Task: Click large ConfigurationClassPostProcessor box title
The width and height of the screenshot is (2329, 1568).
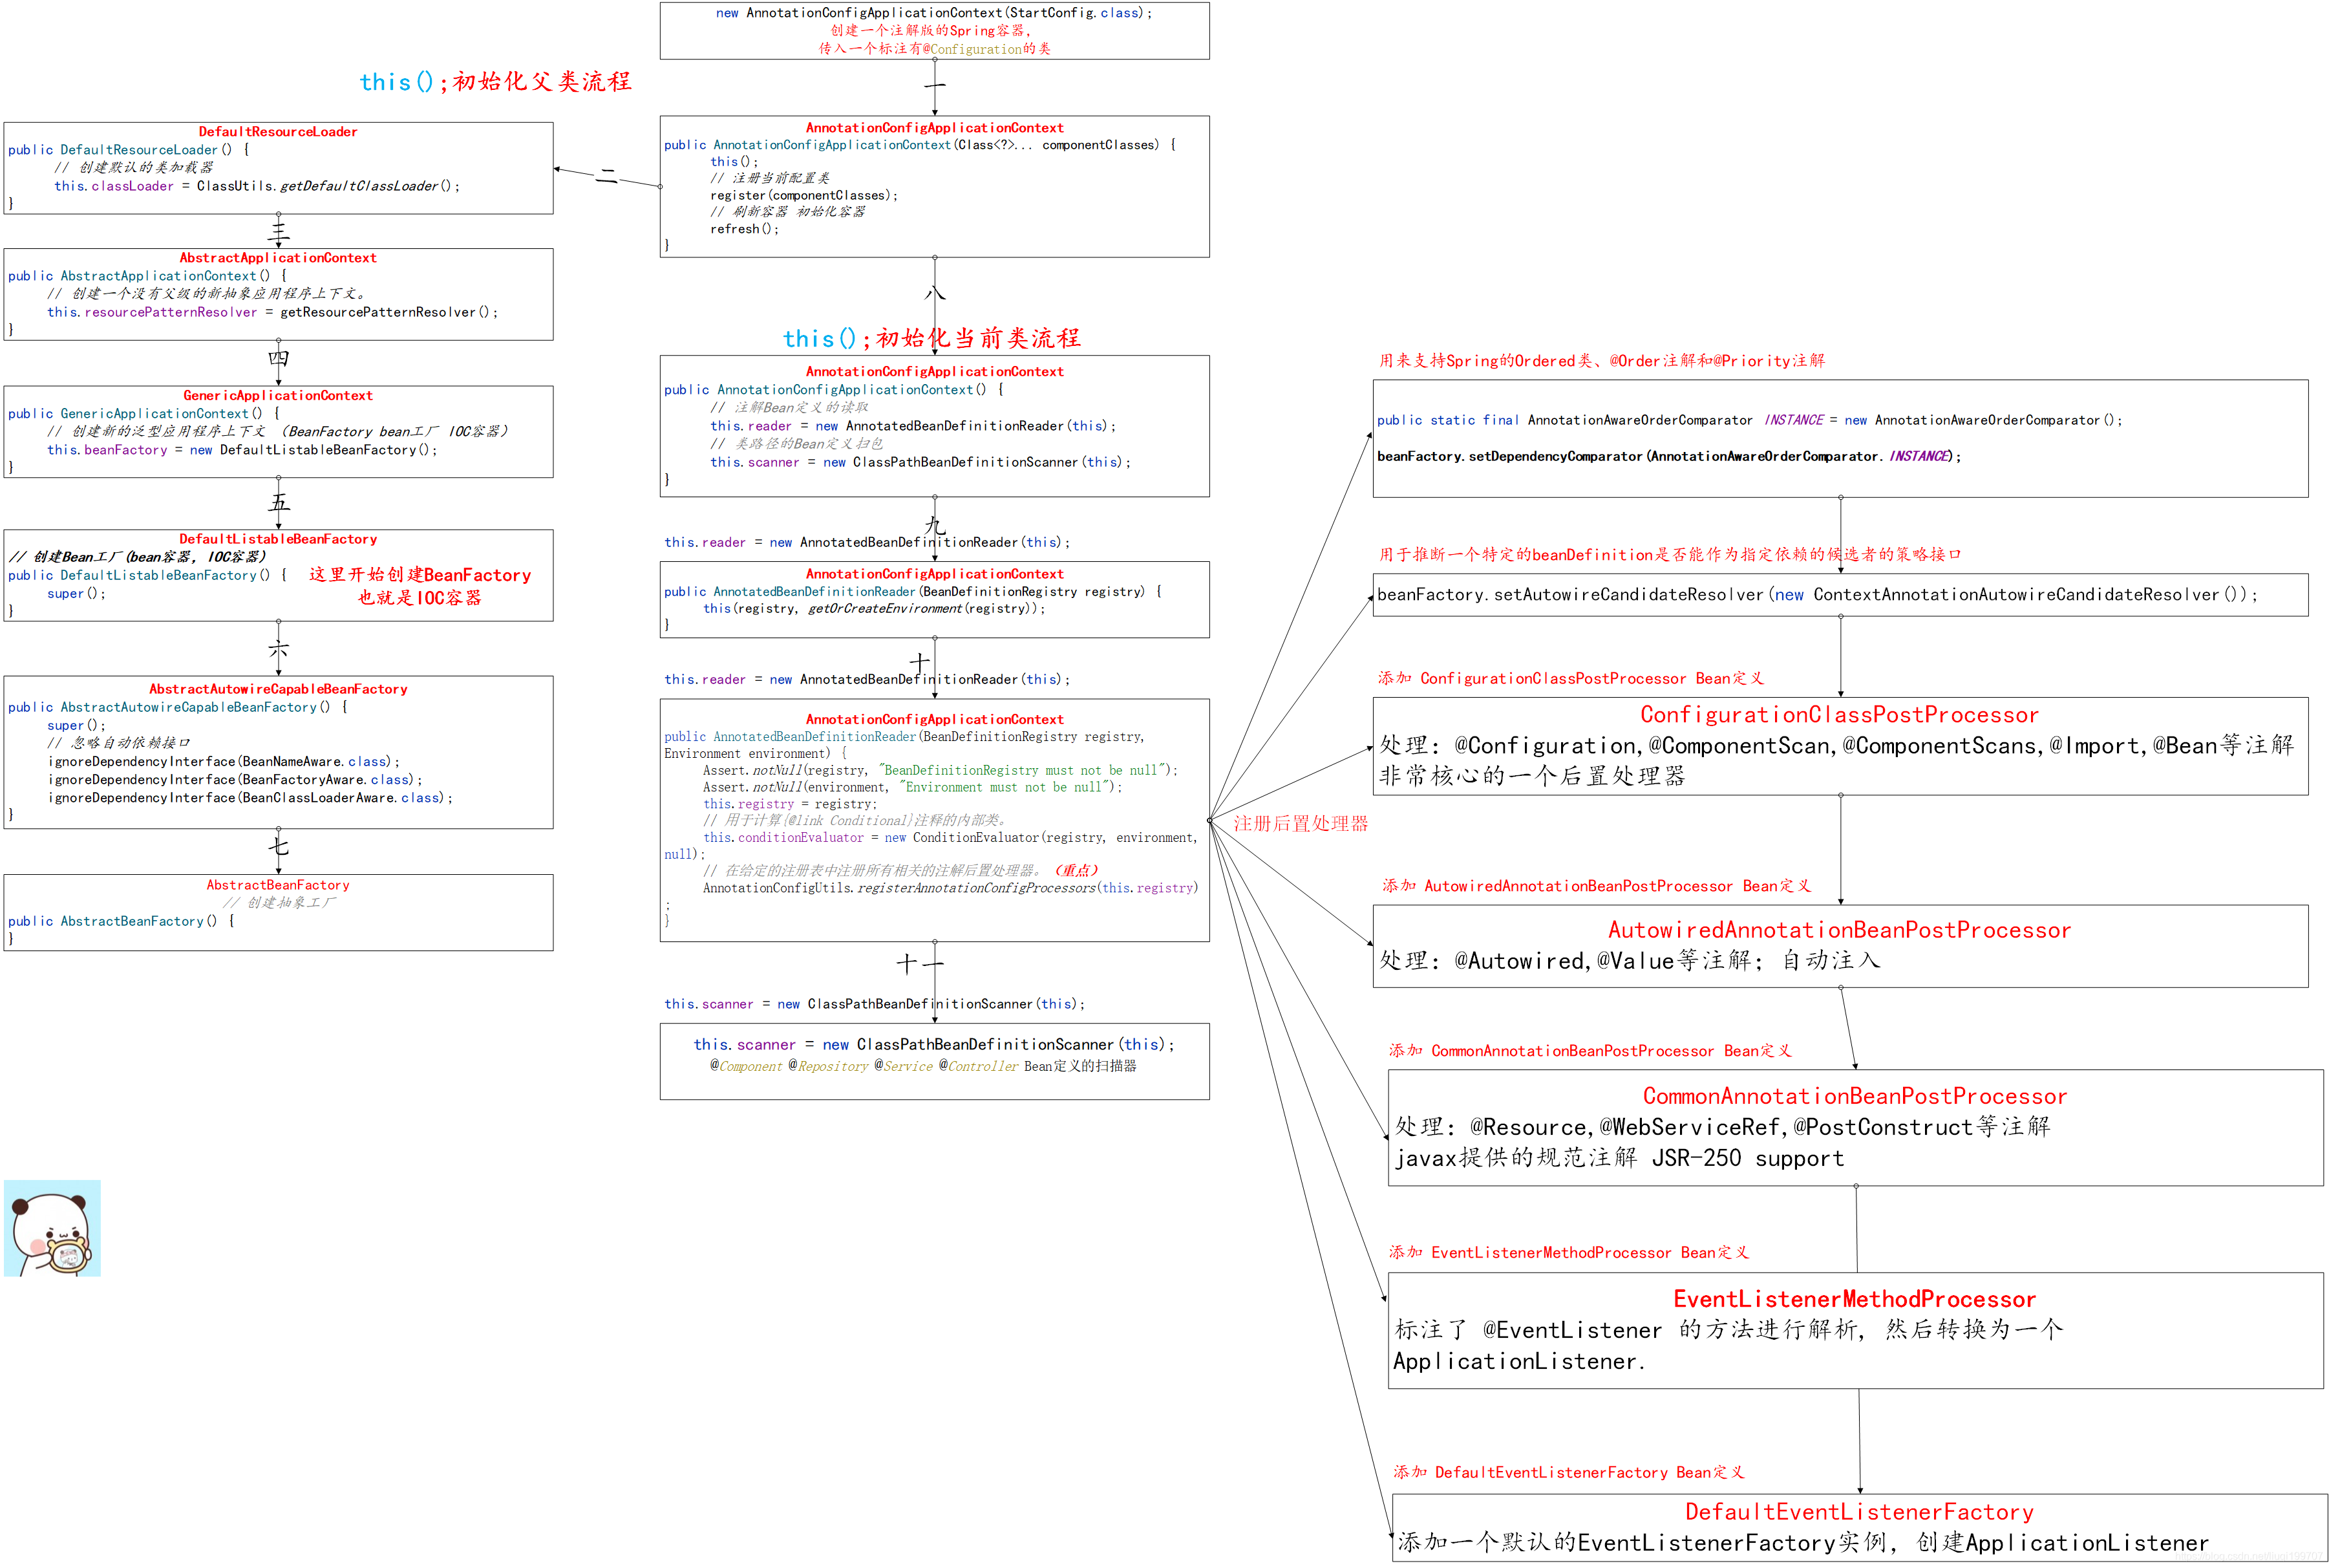Action: click(1839, 715)
